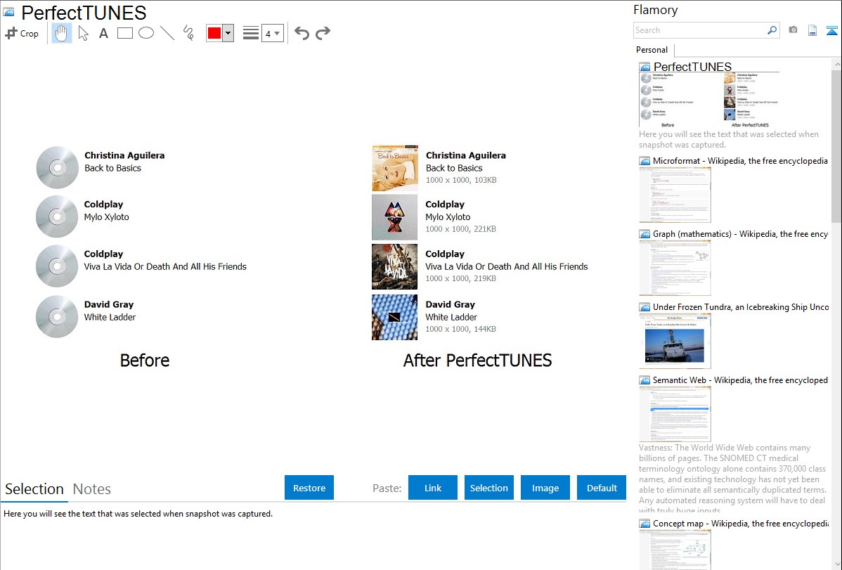Choose the text annotation tool

point(103,33)
